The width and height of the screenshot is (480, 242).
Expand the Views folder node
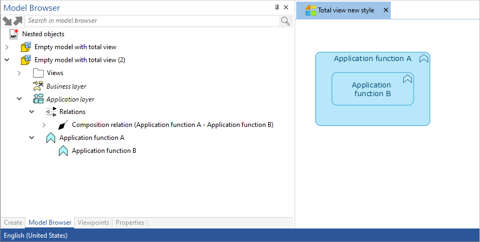pos(19,73)
